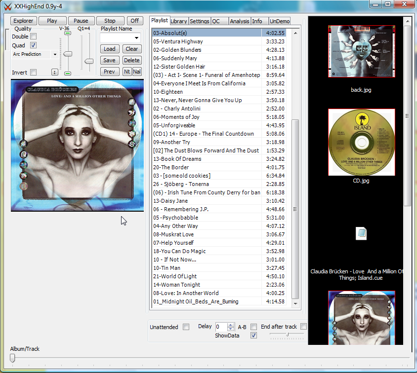This screenshot has width=417, height=373.
Task: Enable the Double quality checkbox
Action: (x=33, y=37)
